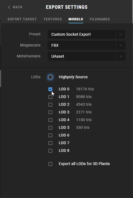
Task: Toggle the LOD 4 checkbox
Action: click(50, 120)
